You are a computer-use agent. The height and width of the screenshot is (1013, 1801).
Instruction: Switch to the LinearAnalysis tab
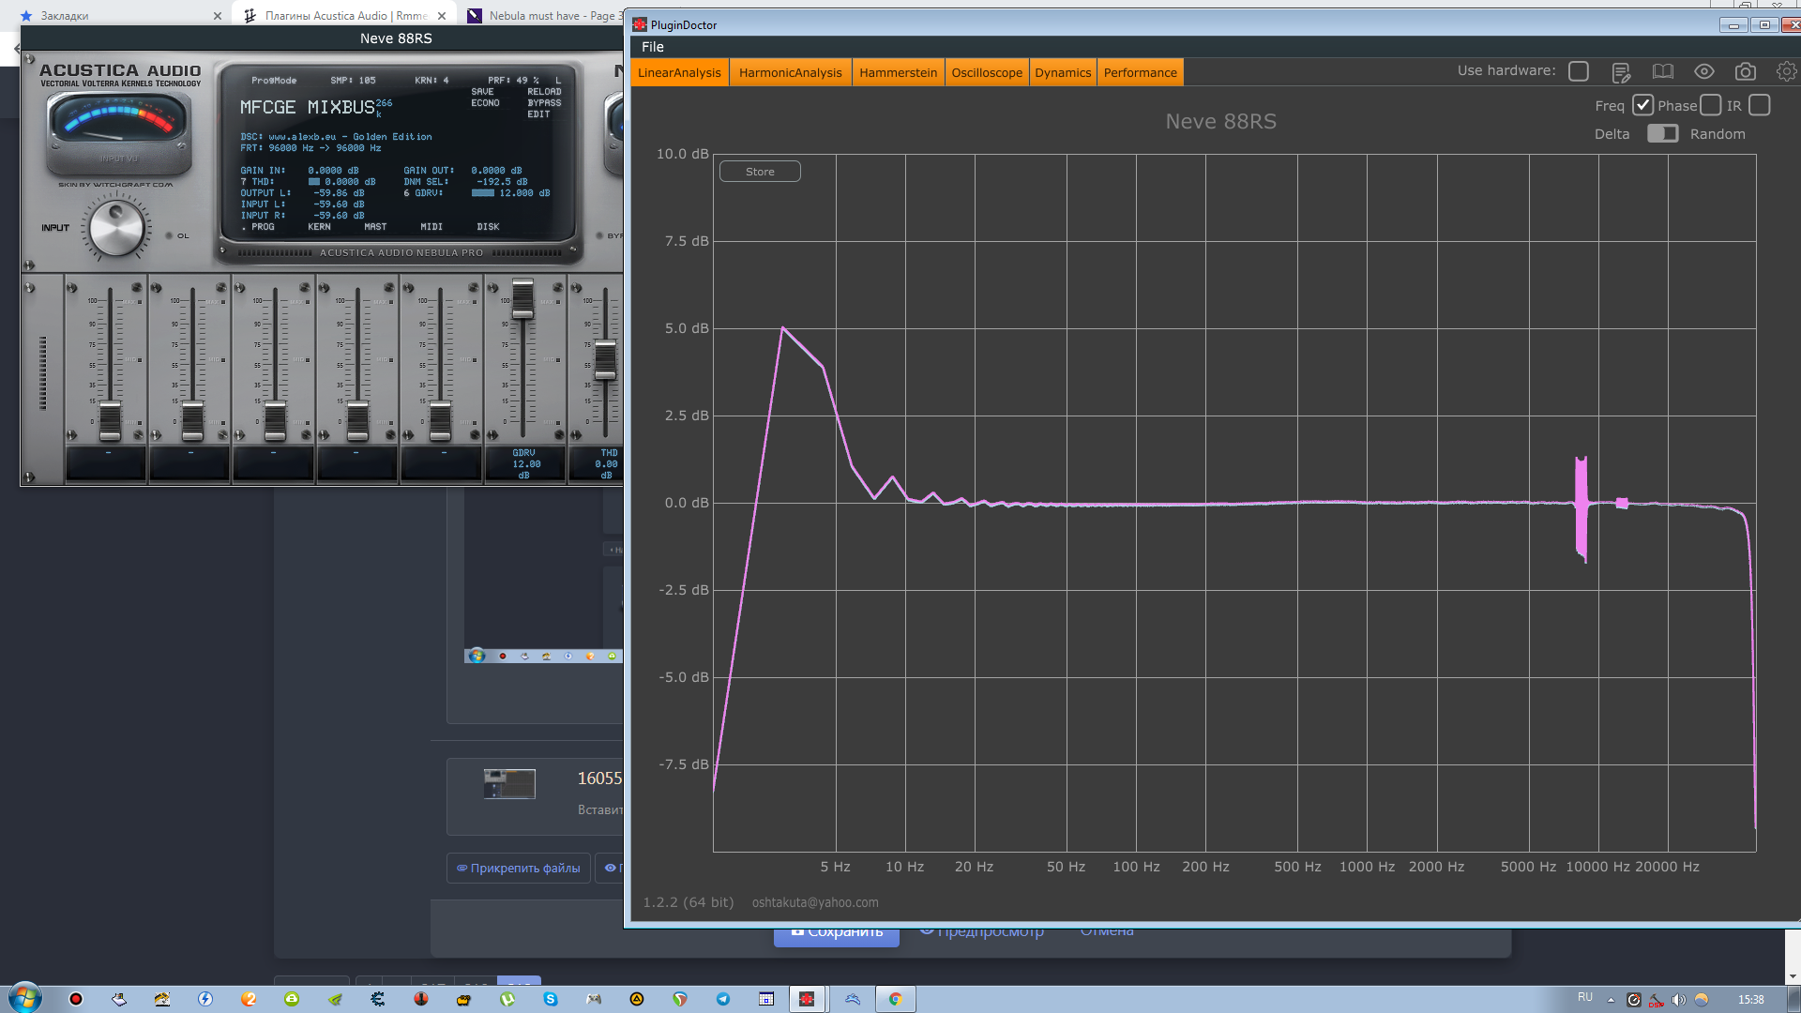pos(679,72)
